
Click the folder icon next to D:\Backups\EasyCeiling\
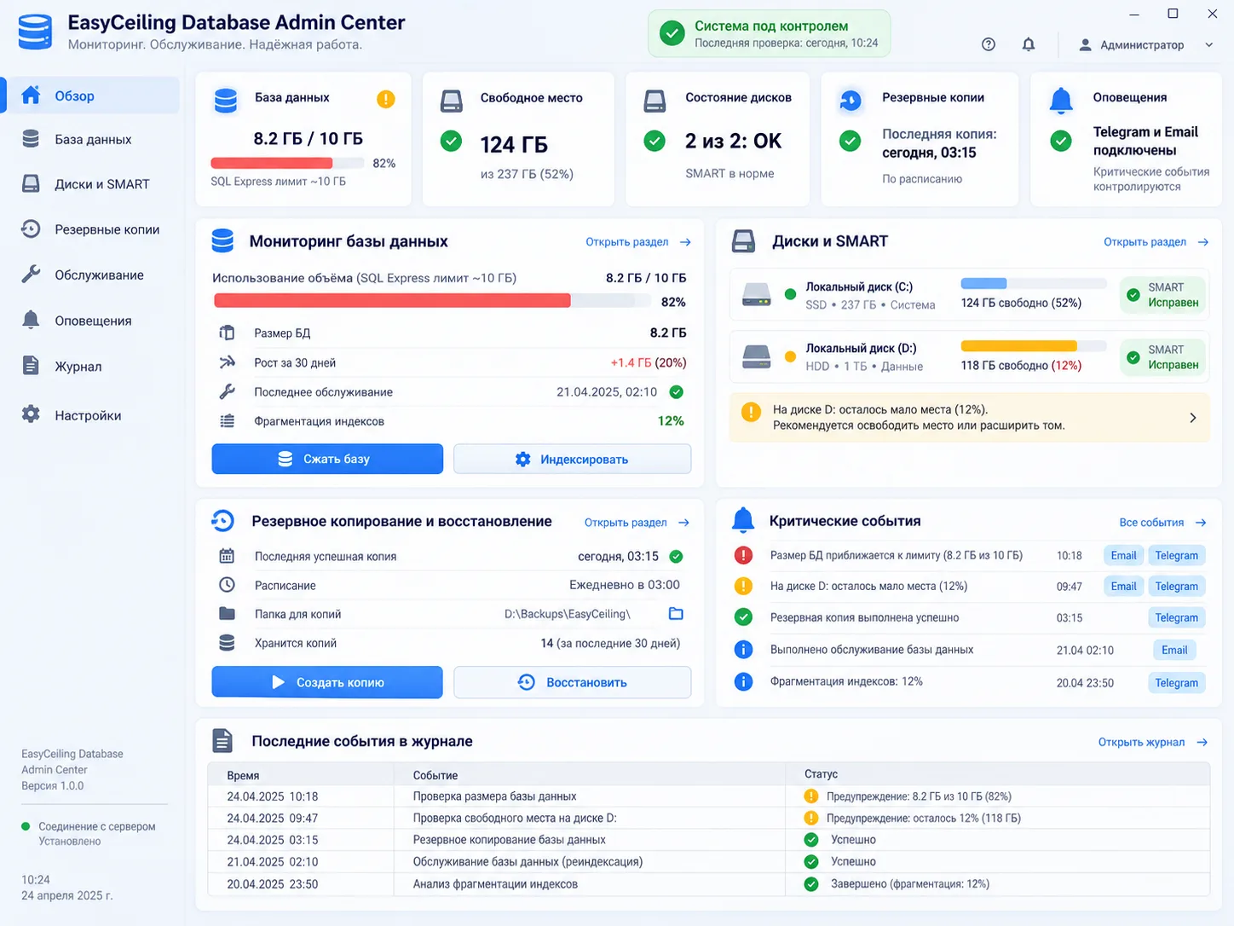[676, 614]
